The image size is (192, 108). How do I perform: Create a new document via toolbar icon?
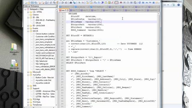coord(25,3)
